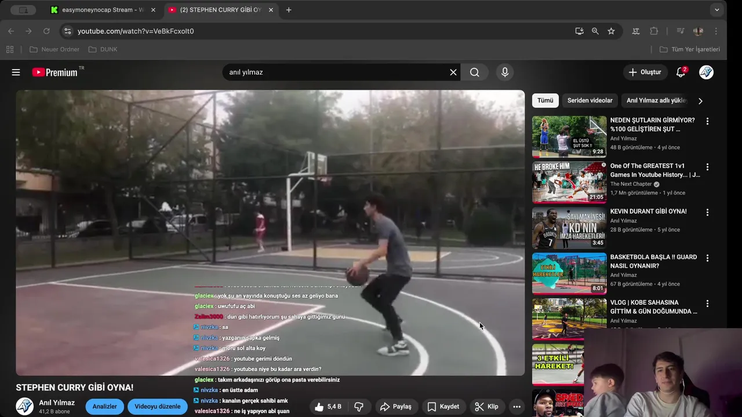Viewport: 742px width, 417px height.
Task: Open more actions ellipsis under video
Action: click(517, 407)
